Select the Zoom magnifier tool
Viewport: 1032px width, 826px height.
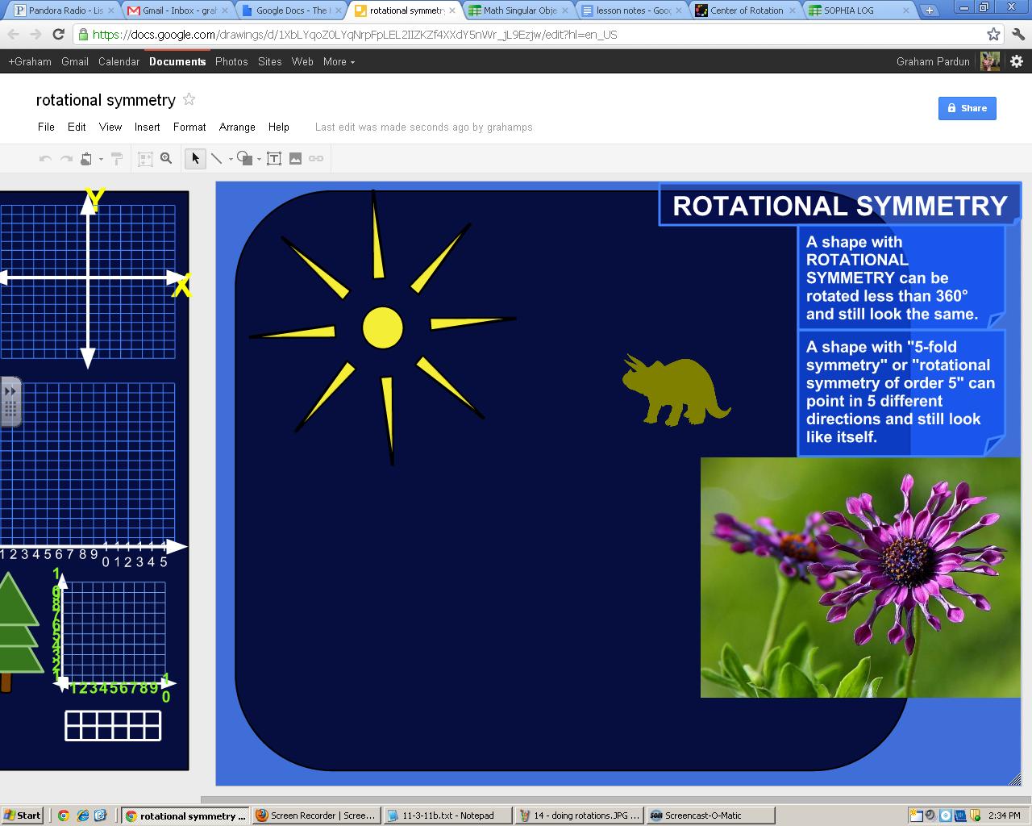(x=166, y=159)
